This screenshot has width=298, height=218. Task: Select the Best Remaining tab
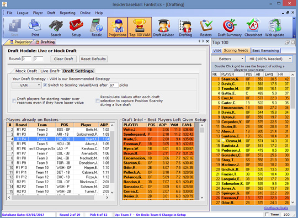pos(265,51)
